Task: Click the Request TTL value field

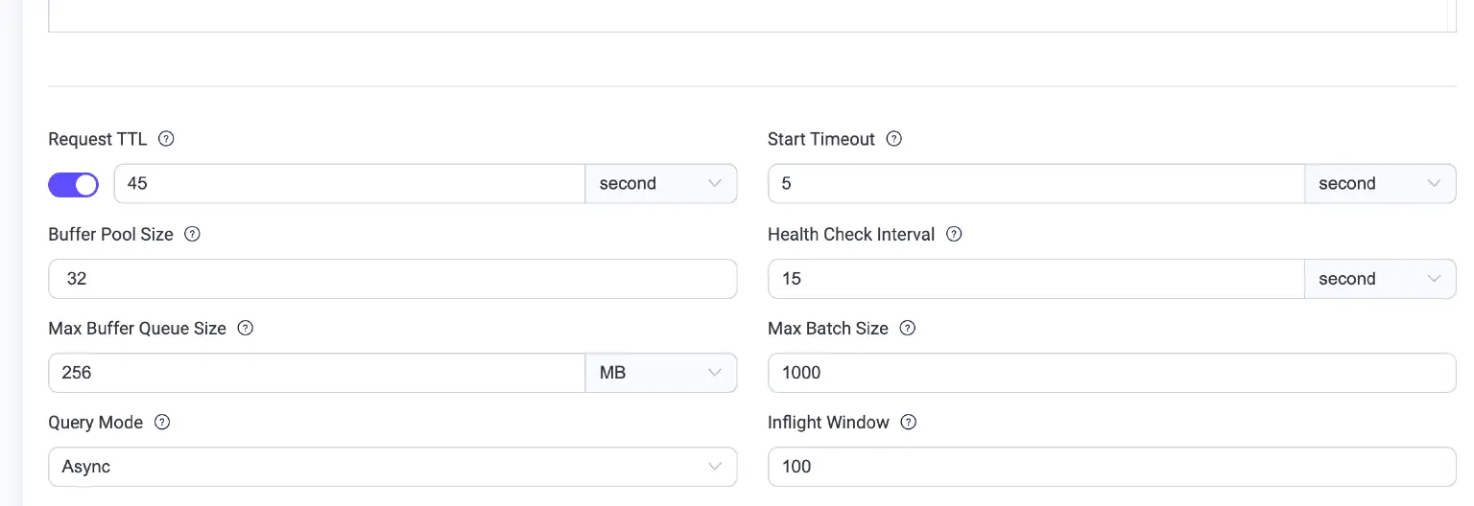Action: 349,184
